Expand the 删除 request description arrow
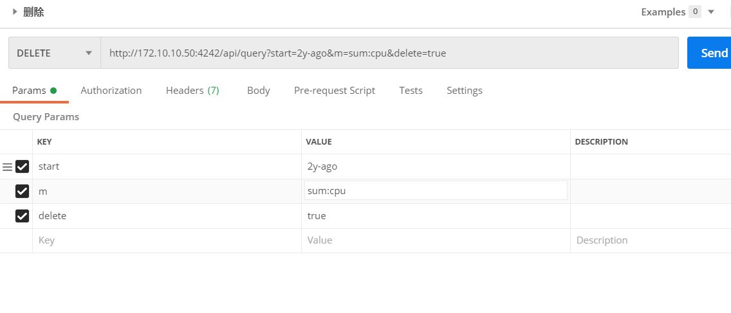 (15, 12)
